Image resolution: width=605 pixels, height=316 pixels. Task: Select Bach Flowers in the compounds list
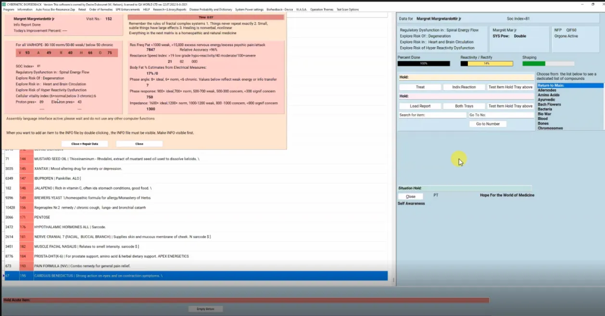click(549, 104)
